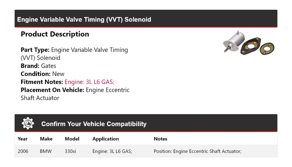Select the BMW make cell
This screenshot has width=292, height=167.
[46, 151]
